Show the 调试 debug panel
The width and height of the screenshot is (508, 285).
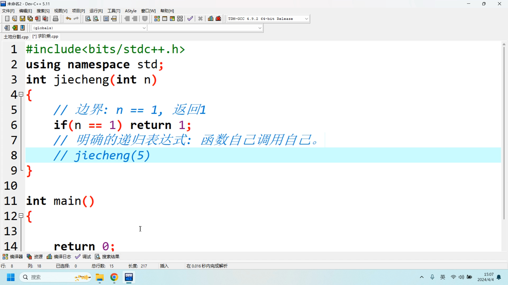point(83,257)
